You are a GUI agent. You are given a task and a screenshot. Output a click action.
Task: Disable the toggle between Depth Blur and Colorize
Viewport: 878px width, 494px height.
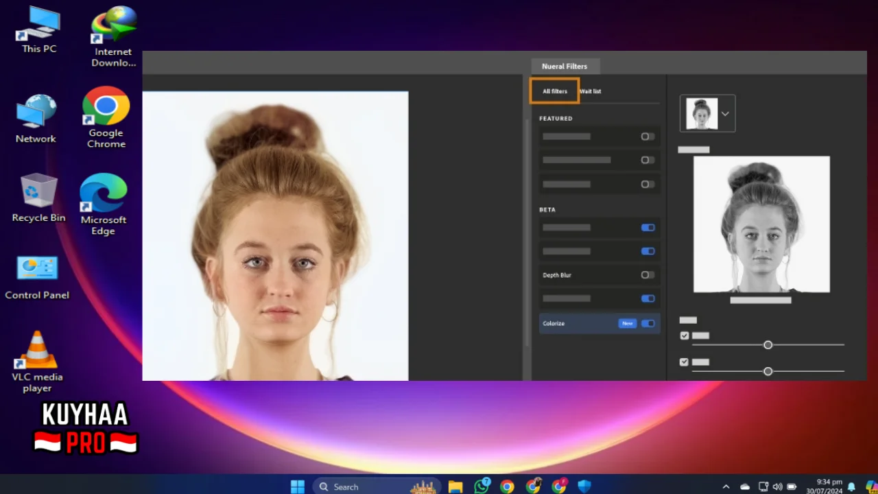pos(648,298)
